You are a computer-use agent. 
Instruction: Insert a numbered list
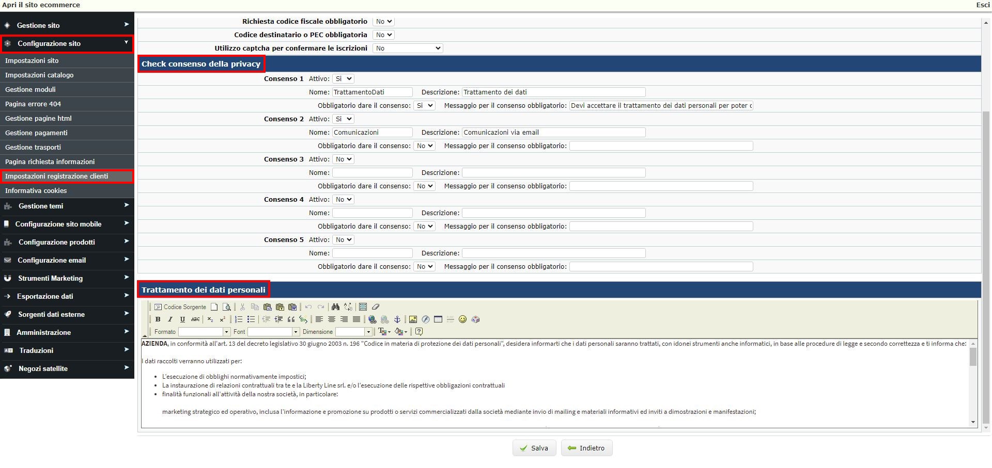tap(239, 319)
